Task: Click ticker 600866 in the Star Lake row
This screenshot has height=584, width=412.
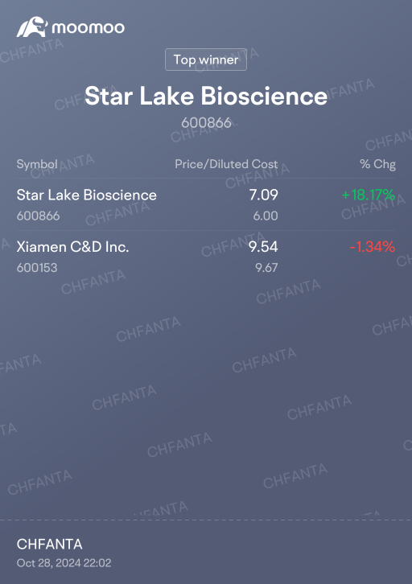Action: pos(38,216)
